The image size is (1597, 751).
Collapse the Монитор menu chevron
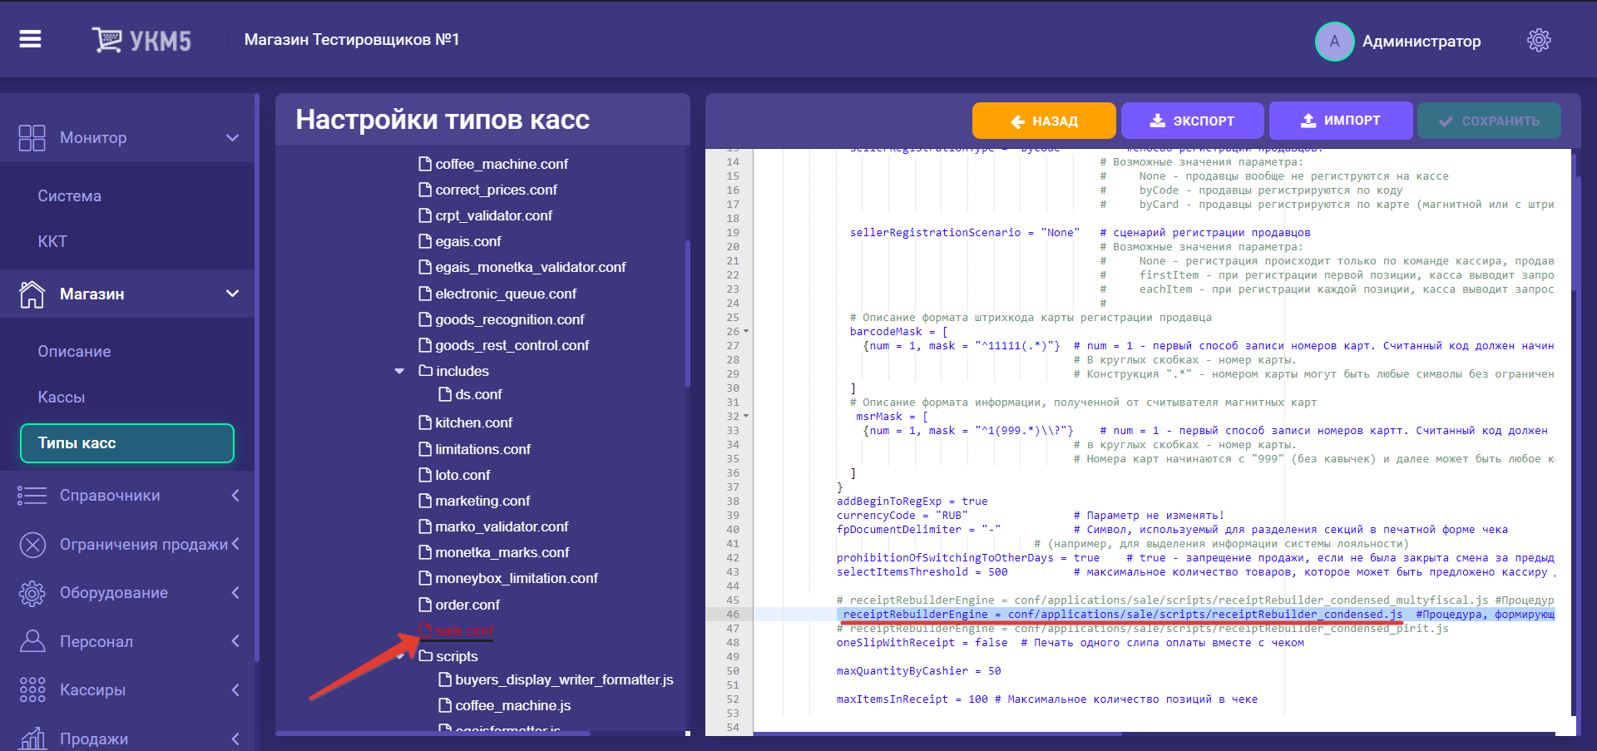(x=233, y=137)
